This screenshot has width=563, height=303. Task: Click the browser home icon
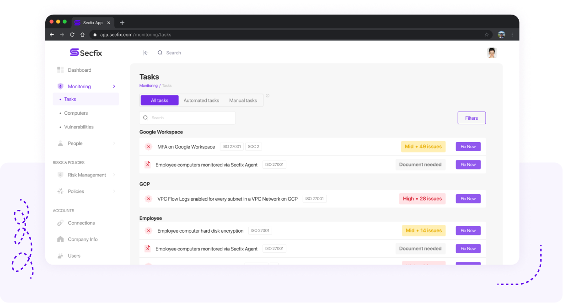pyautogui.click(x=82, y=34)
